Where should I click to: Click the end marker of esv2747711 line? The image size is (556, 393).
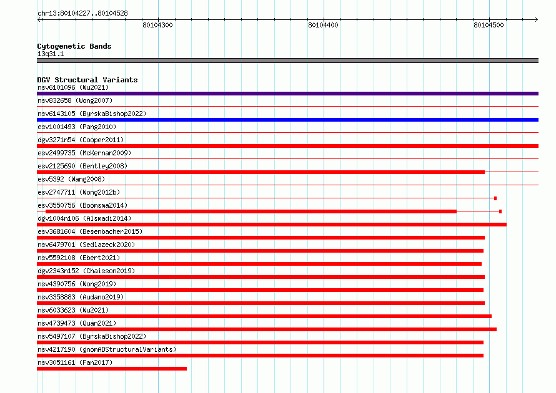click(x=495, y=198)
